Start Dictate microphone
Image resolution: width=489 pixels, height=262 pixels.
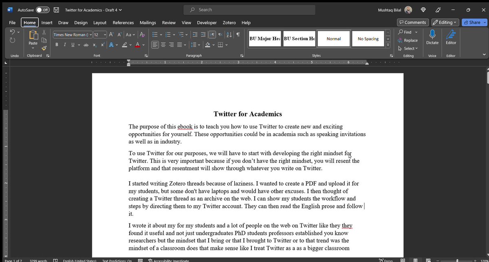(432, 37)
